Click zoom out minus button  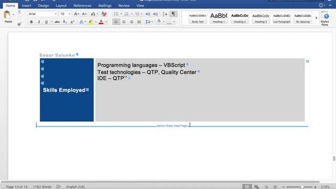click(283, 187)
